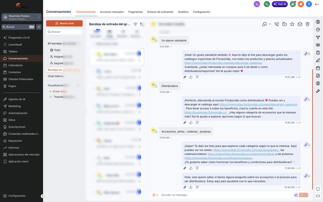323x202 pixels.
Task: Click the green phone dialer icon
Action: click(x=267, y=4)
